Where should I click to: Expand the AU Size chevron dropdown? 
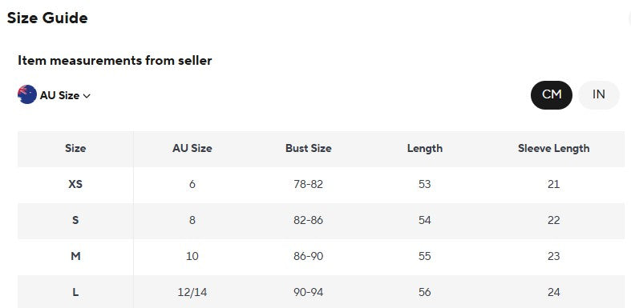click(87, 95)
